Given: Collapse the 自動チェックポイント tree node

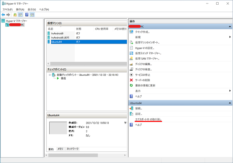Looking at the screenshot, I should 50,75.
